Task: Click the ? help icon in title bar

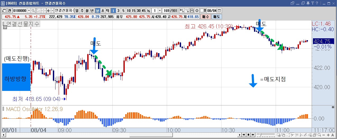Action: pyautogui.click(x=317, y=3)
